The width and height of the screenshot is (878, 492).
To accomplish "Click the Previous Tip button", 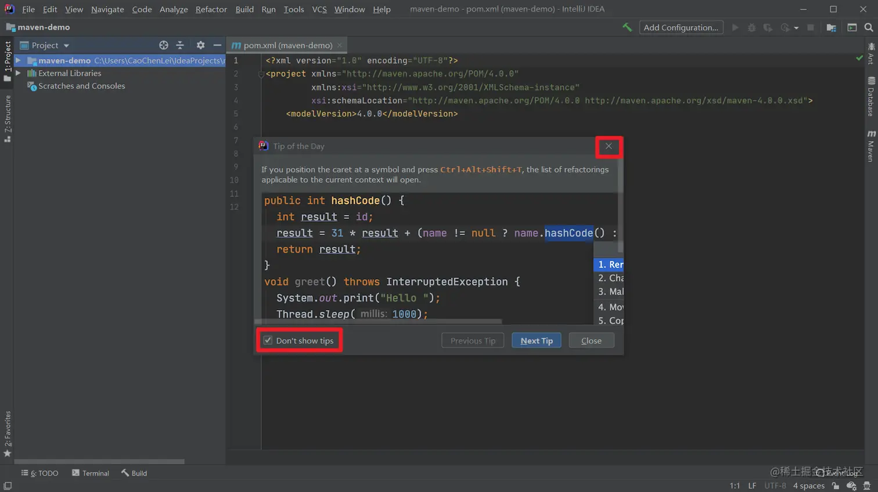I will click(x=473, y=341).
